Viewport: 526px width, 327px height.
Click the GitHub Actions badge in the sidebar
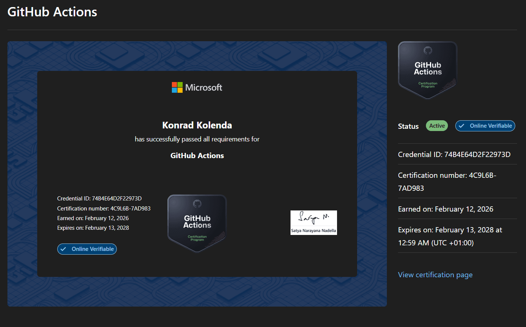click(x=428, y=70)
